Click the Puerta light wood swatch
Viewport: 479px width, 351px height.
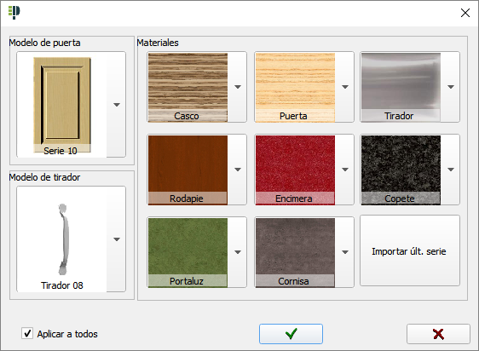coord(295,88)
